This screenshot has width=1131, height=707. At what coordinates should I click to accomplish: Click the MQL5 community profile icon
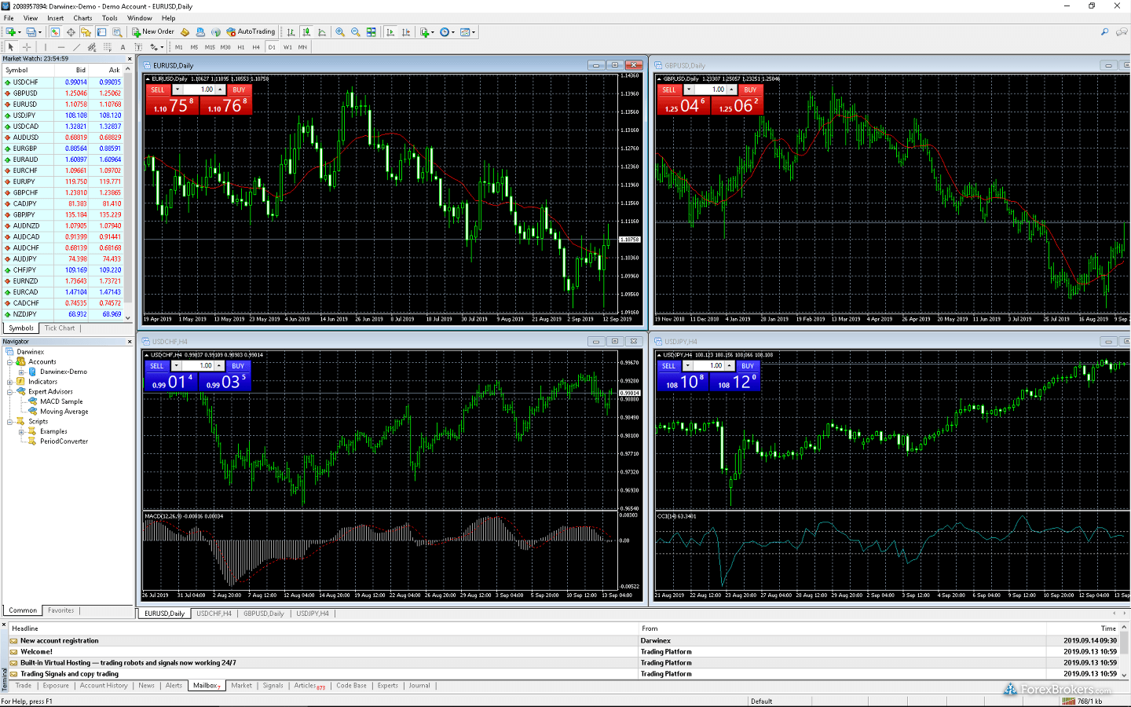(x=200, y=32)
